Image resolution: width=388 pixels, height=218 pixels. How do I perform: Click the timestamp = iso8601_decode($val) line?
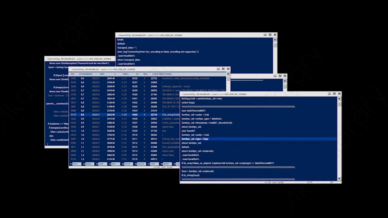[x=207, y=123]
